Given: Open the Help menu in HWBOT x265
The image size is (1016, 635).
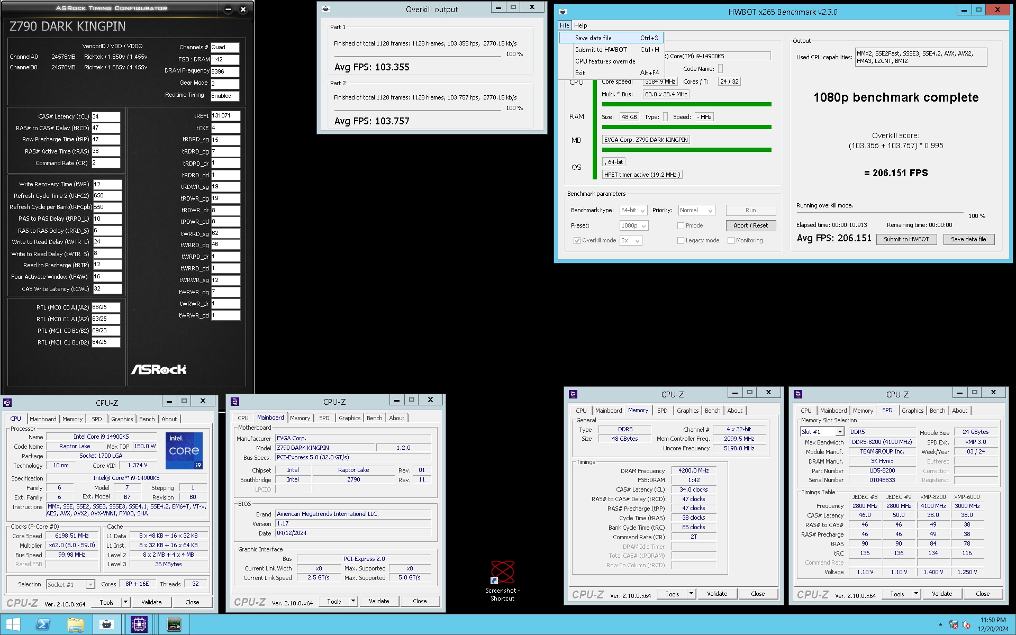Looking at the screenshot, I should tap(580, 25).
